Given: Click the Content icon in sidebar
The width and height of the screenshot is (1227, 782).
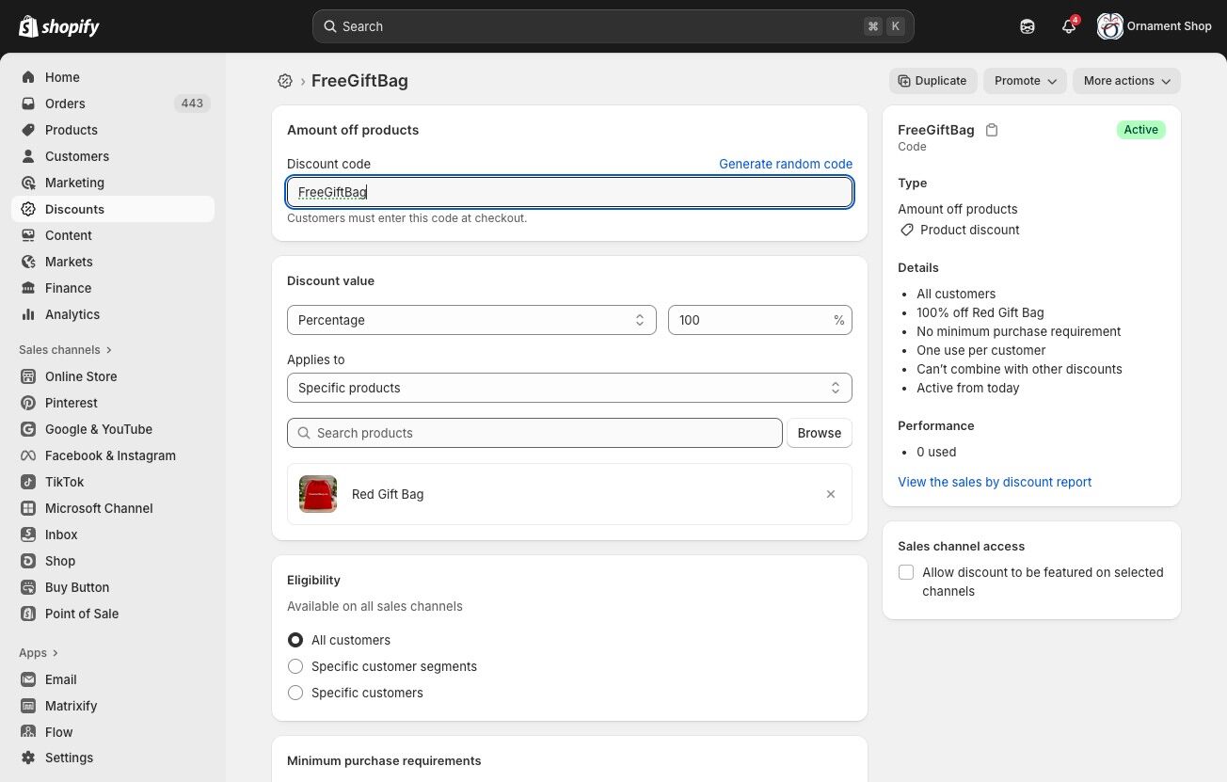Looking at the screenshot, I should click(28, 235).
